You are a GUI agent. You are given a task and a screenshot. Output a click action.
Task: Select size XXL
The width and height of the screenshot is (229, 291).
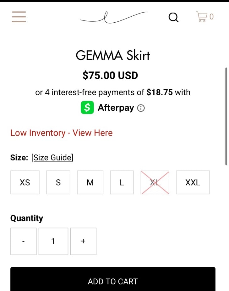click(x=193, y=182)
